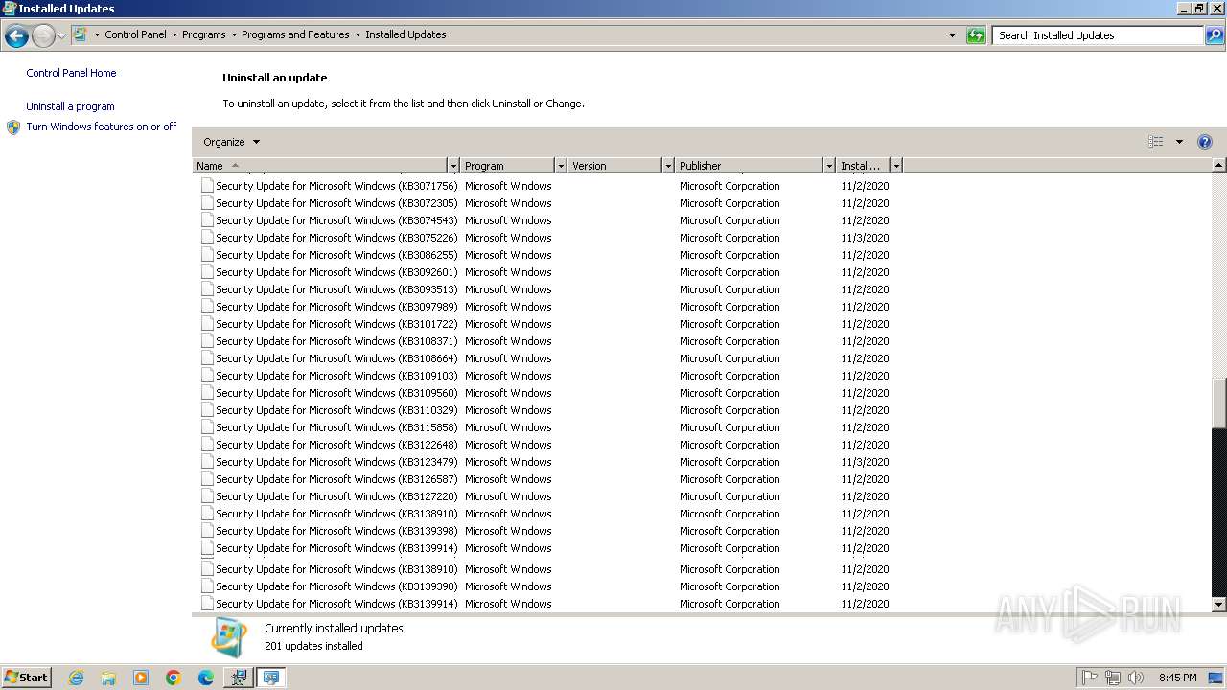Open Installed On column filter dropdown

click(896, 166)
